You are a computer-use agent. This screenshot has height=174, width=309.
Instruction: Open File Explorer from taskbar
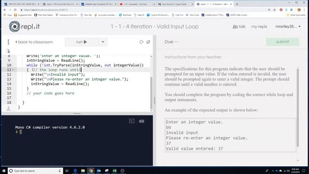pyautogui.click(x=83, y=171)
